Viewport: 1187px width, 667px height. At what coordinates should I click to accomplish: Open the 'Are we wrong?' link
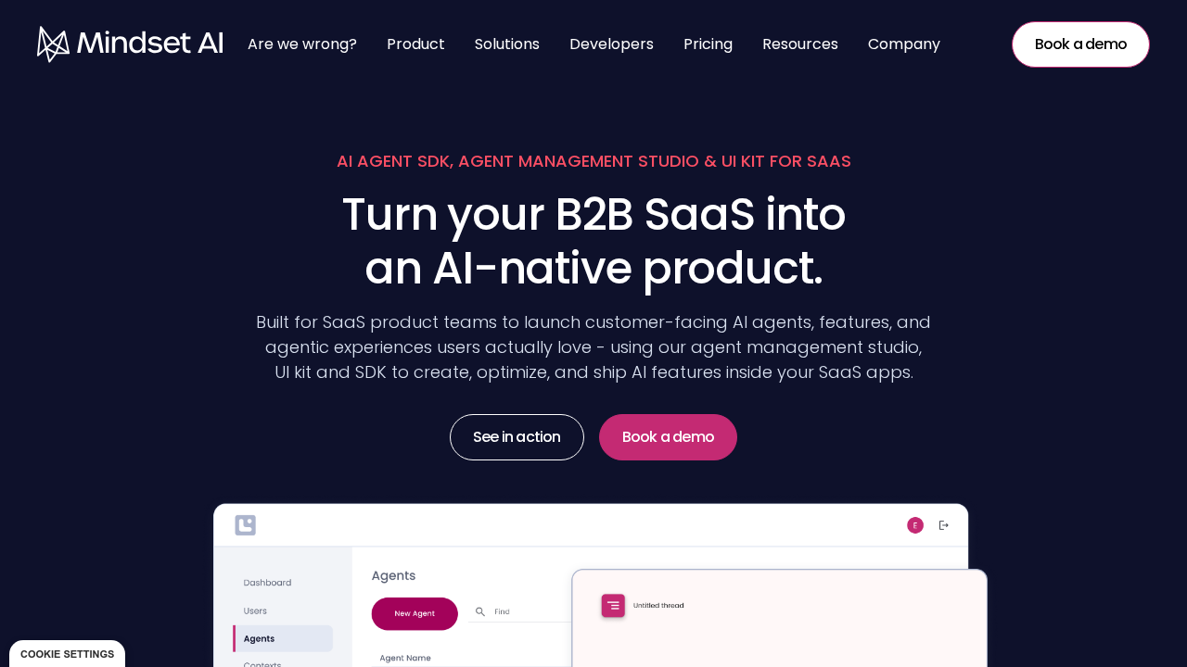(x=302, y=44)
